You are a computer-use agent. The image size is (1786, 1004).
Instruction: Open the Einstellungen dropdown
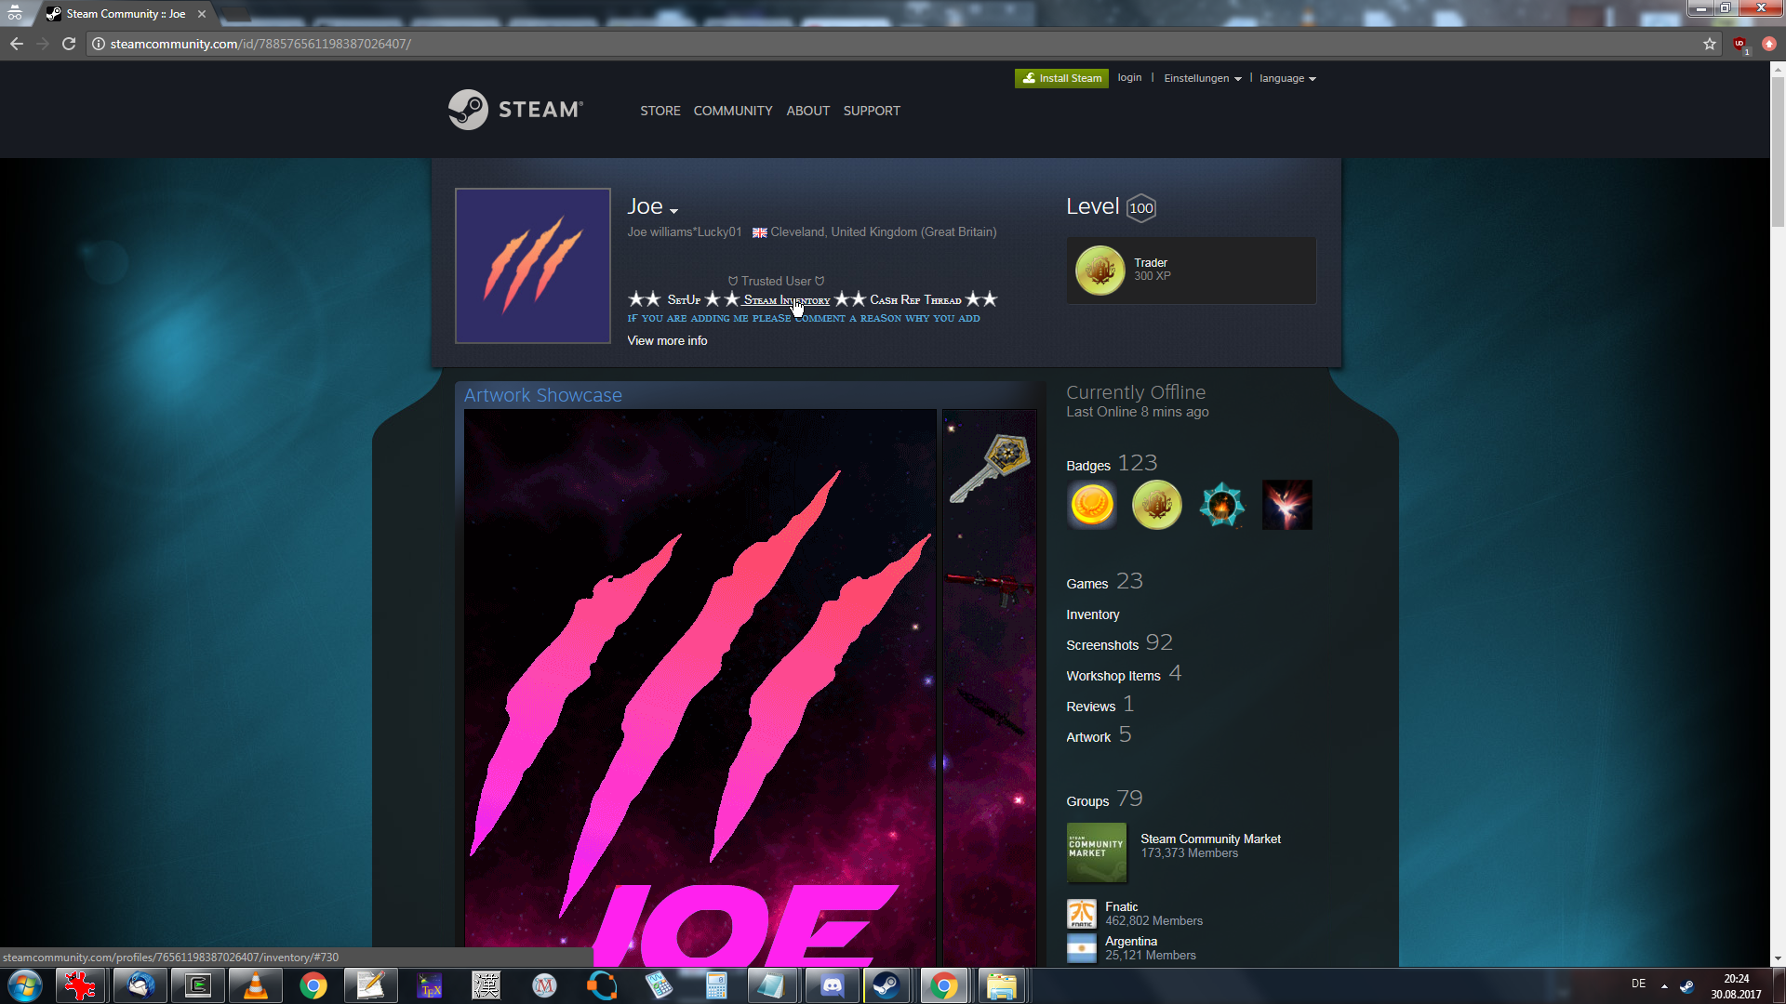point(1202,78)
